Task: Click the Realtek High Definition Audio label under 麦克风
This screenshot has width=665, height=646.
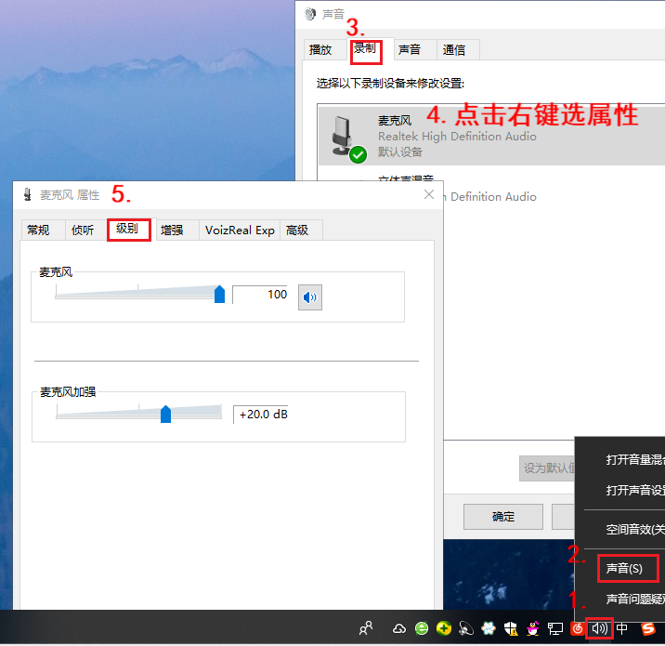Action: (x=457, y=137)
